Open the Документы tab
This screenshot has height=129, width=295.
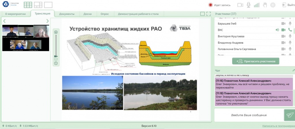tap(67, 14)
